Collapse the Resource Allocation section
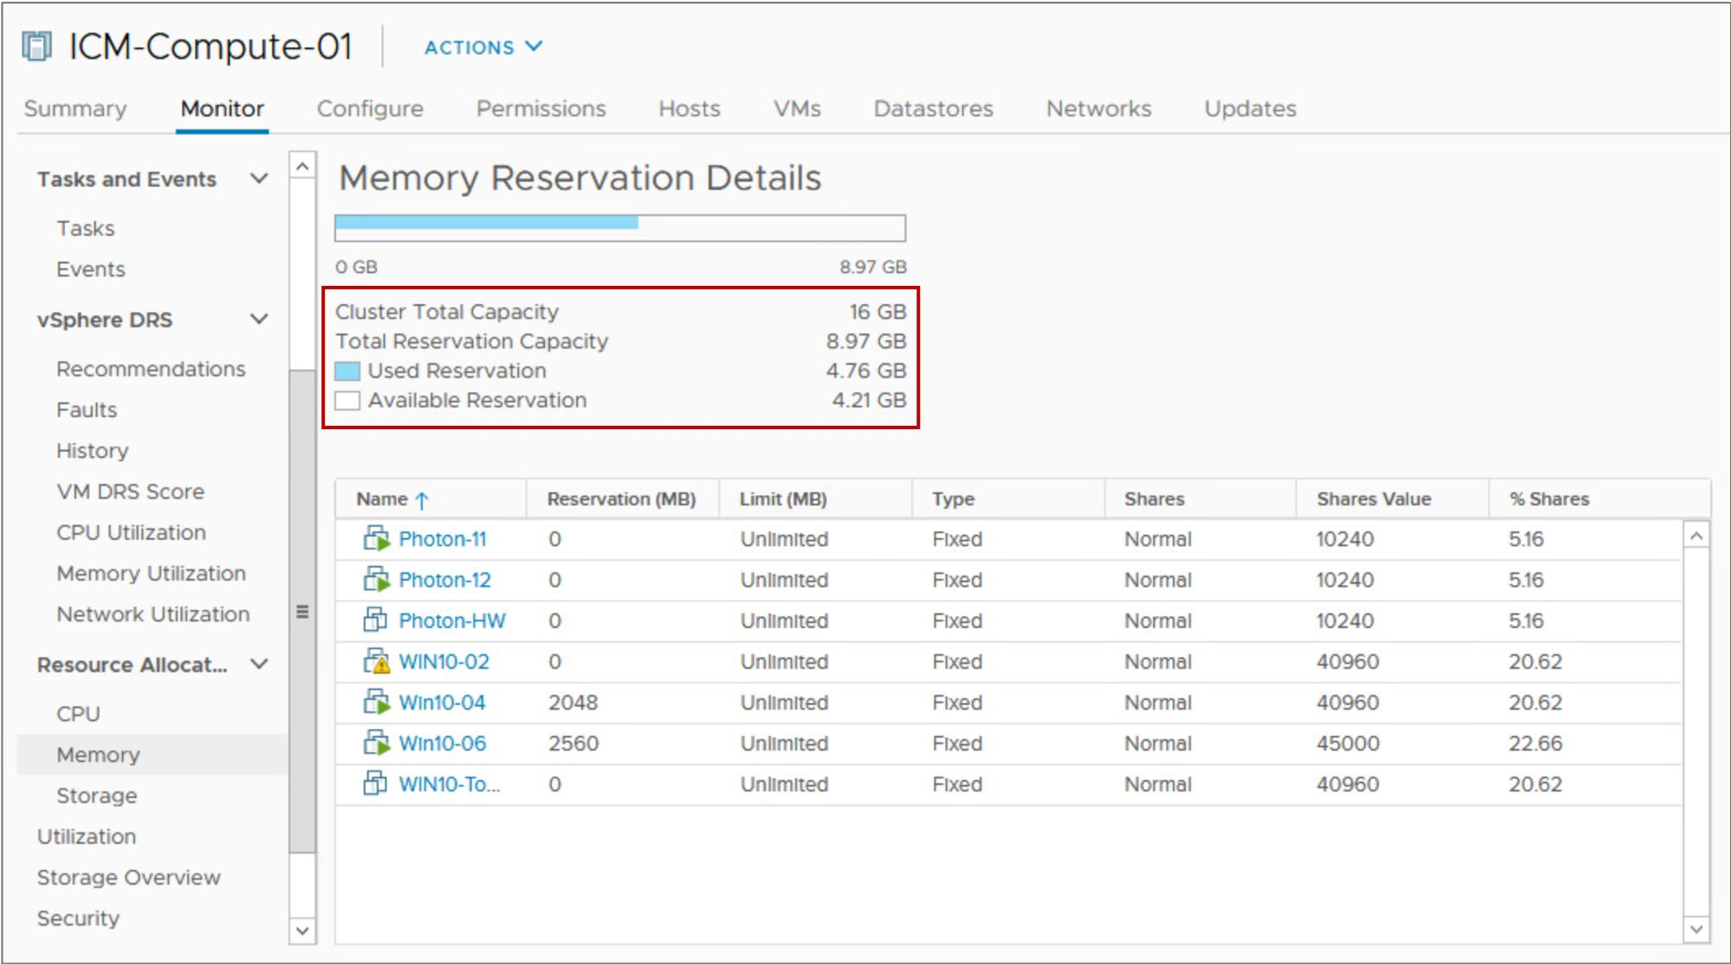The width and height of the screenshot is (1731, 964). 258,664
